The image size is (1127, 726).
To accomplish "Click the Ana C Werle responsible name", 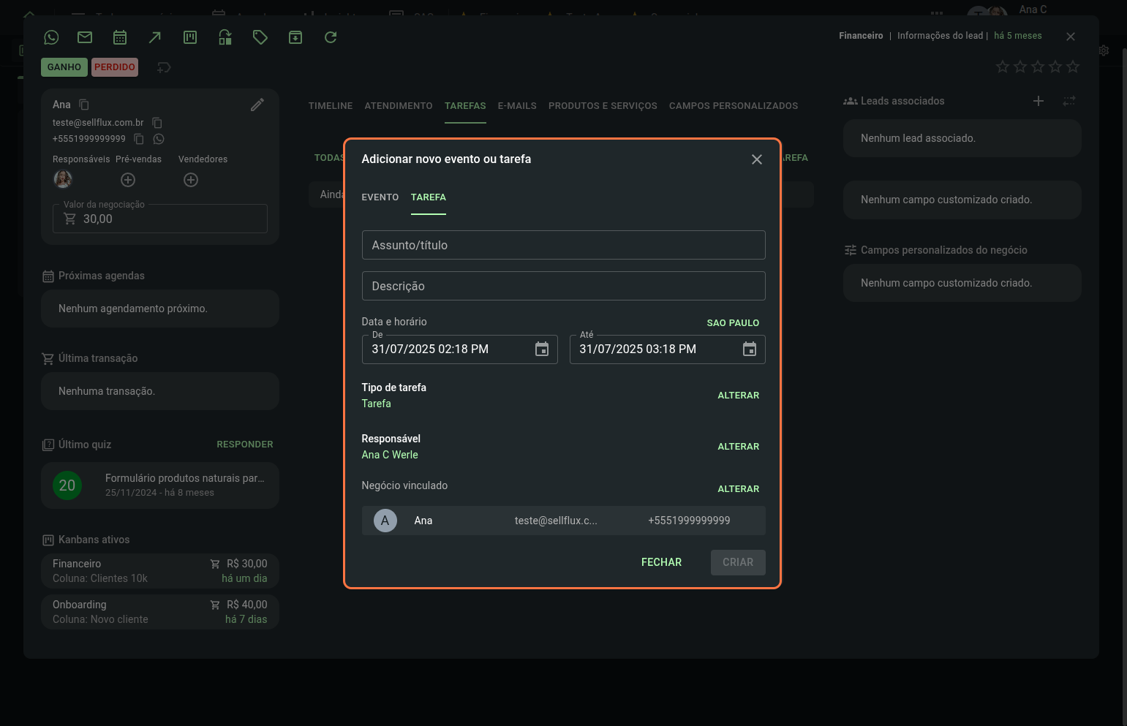I will [x=390, y=455].
